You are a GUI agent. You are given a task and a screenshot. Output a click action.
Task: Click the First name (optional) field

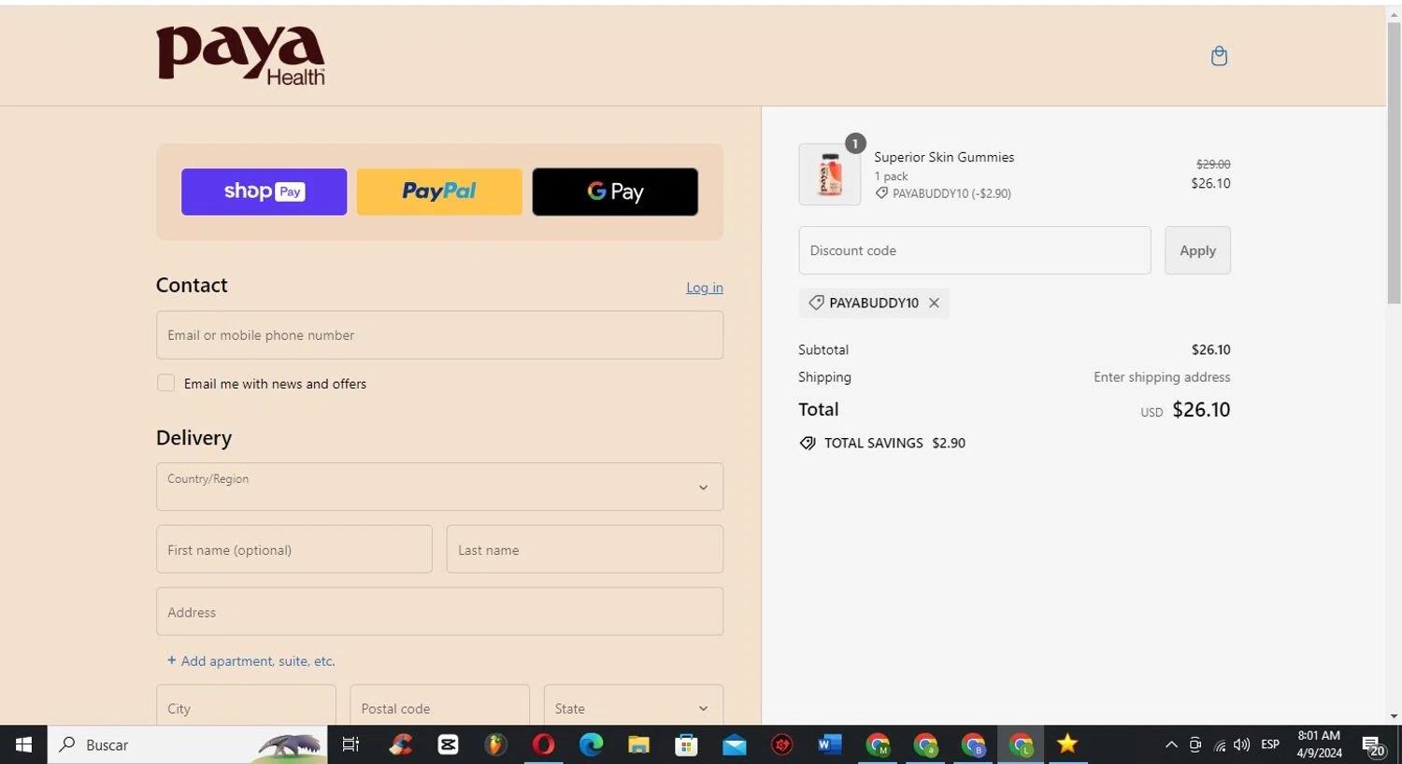[293, 549]
